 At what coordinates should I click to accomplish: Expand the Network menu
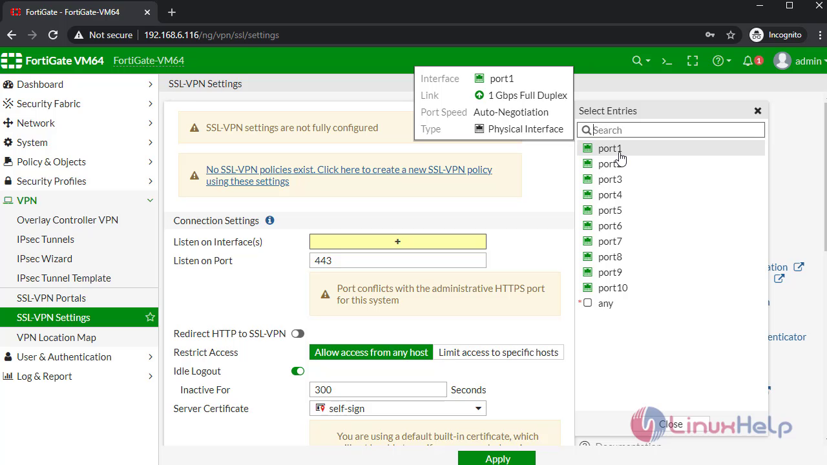pyautogui.click(x=79, y=123)
